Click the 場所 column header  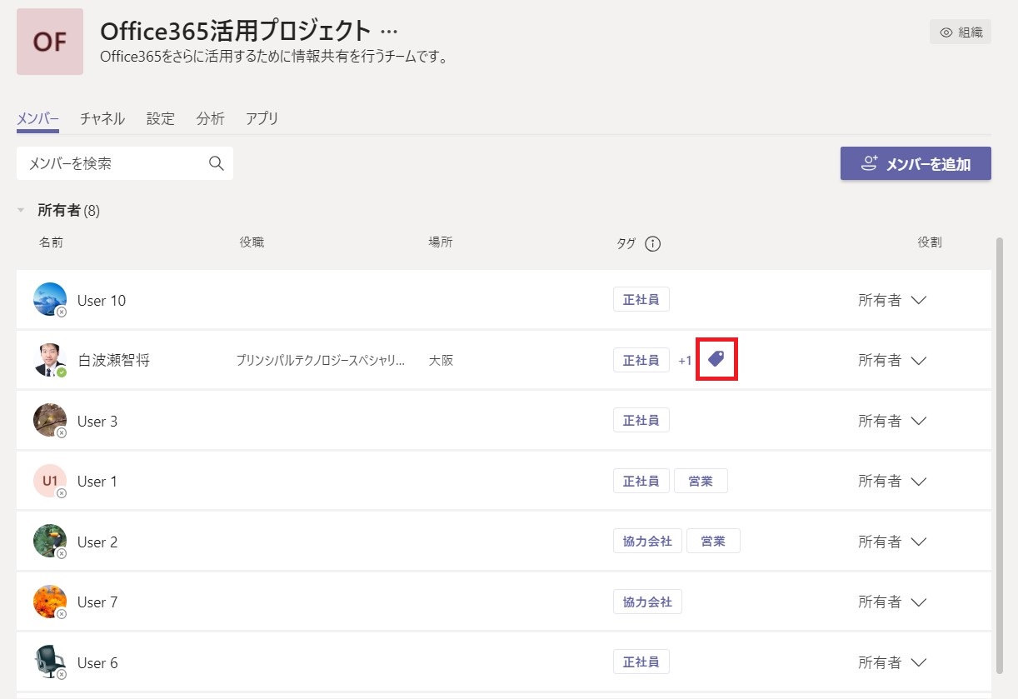click(441, 242)
